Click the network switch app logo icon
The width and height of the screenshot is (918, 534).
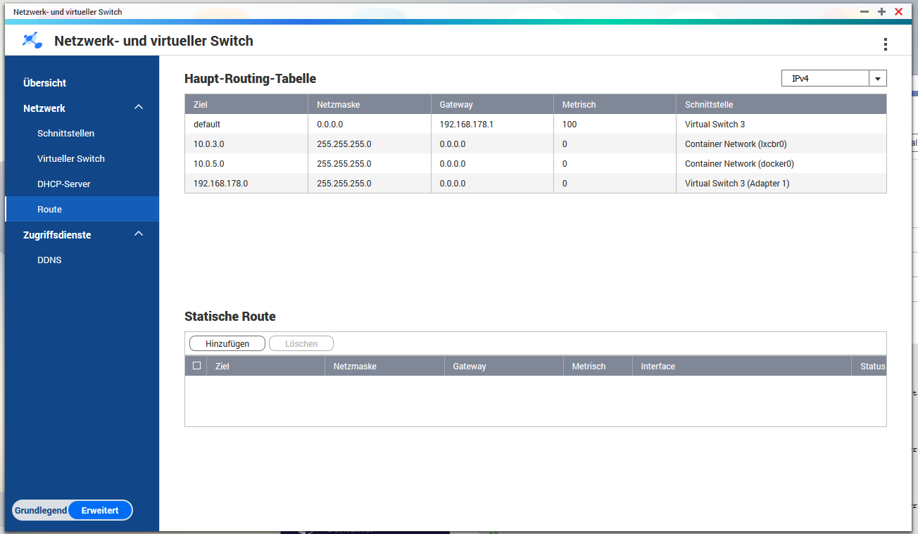[x=32, y=41]
